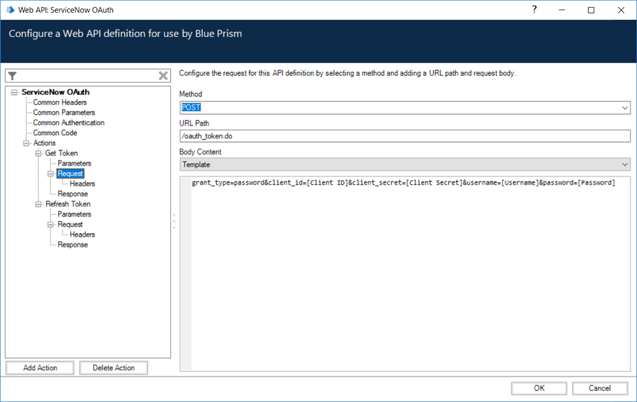Minimize the Web API window
637x402 pixels.
[x=561, y=10]
